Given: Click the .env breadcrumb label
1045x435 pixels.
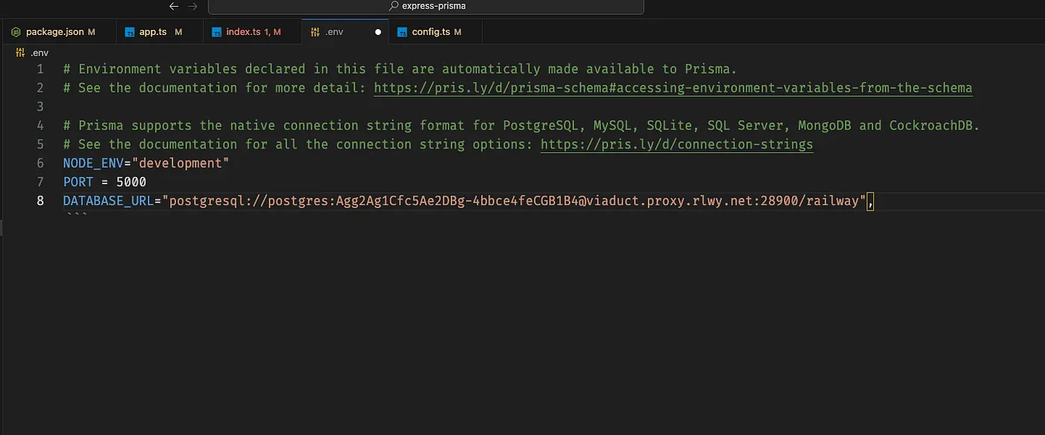Looking at the screenshot, I should point(39,53).
